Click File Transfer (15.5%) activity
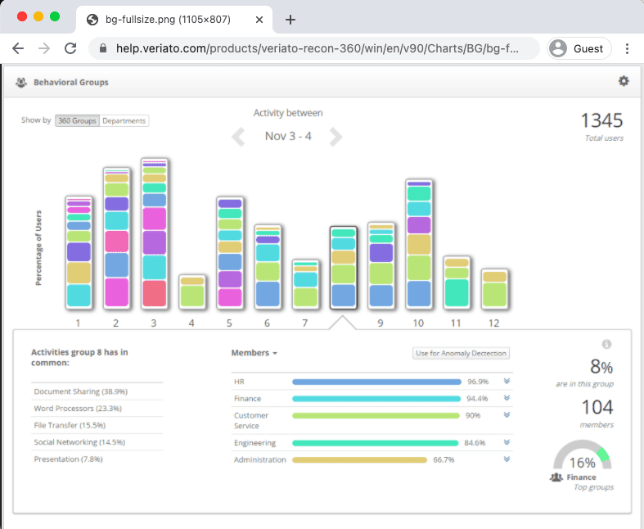 [70, 425]
